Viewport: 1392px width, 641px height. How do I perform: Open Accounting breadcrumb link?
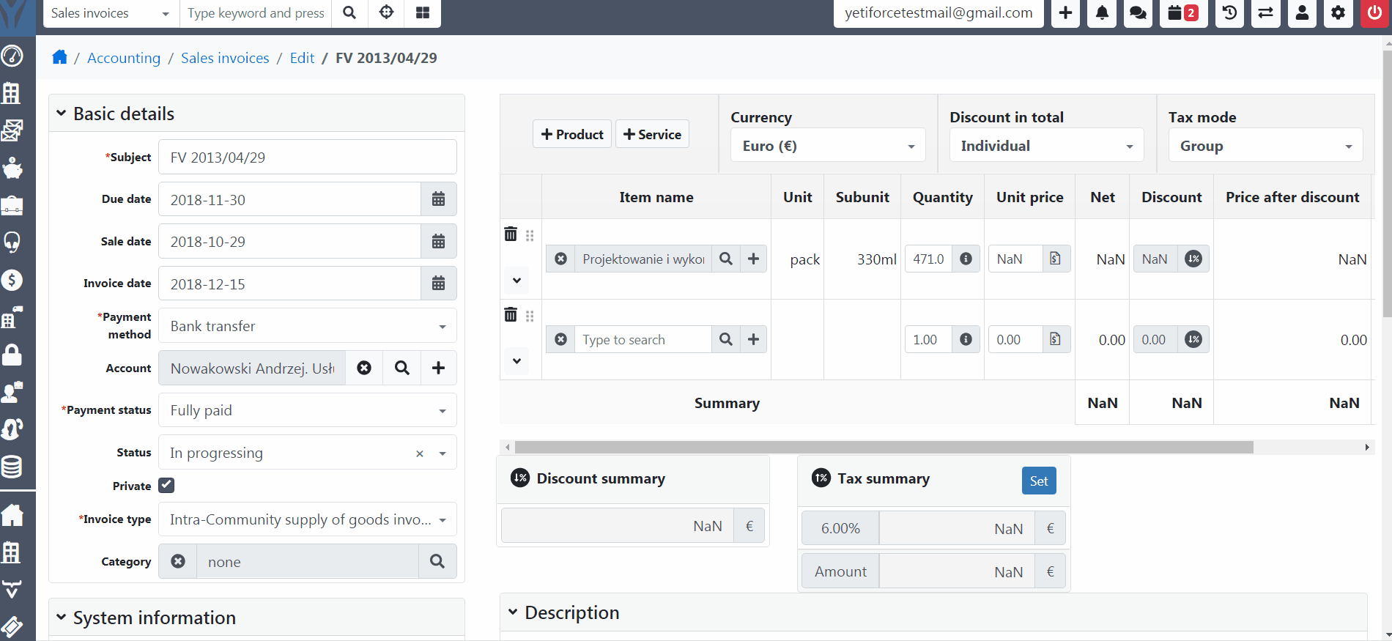[124, 58]
